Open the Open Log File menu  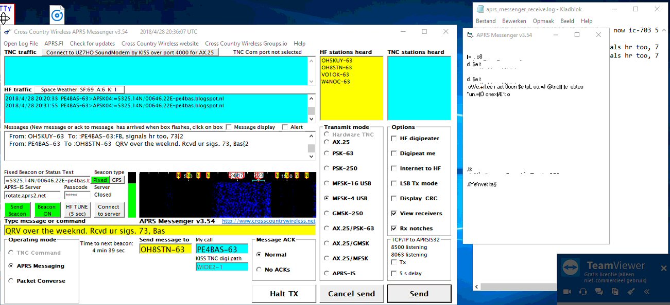21,44
